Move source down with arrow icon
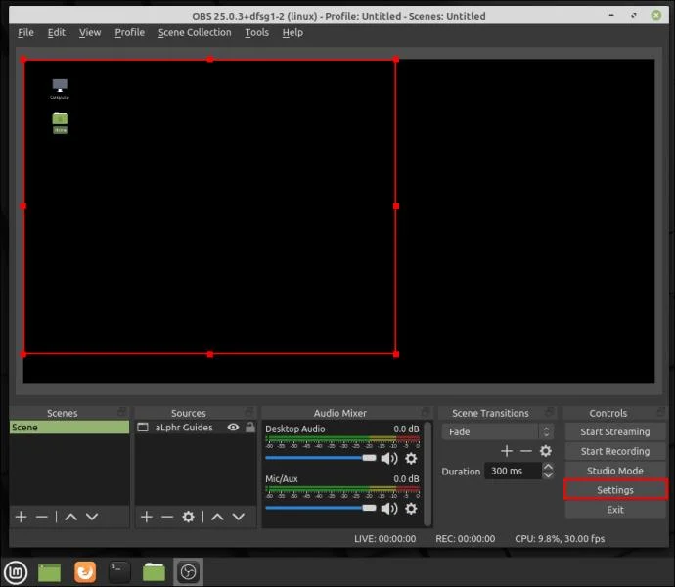 click(239, 517)
